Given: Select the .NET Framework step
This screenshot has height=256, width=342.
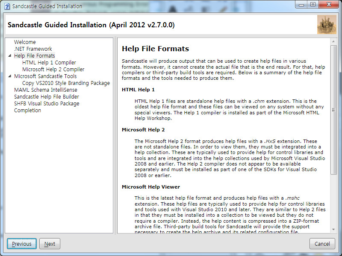Looking at the screenshot, I should pos(32,49).
